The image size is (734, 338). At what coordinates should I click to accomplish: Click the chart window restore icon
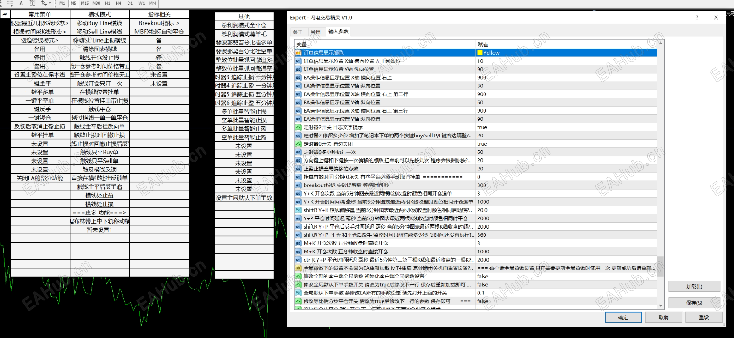pyautogui.click(x=5, y=15)
